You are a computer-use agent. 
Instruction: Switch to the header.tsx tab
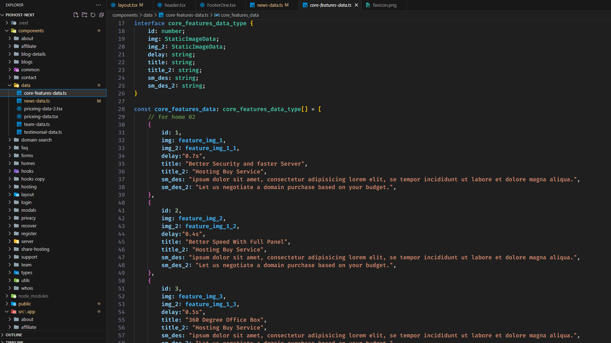175,5
